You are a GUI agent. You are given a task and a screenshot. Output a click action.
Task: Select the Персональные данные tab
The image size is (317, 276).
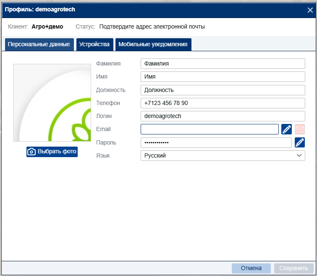coord(39,44)
